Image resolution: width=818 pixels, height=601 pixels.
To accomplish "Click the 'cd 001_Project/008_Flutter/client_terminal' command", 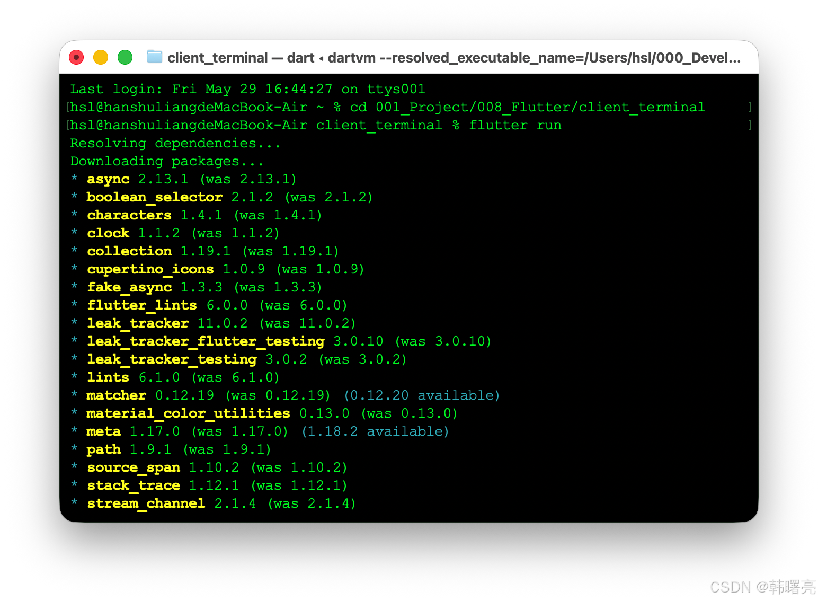I will (x=528, y=107).
